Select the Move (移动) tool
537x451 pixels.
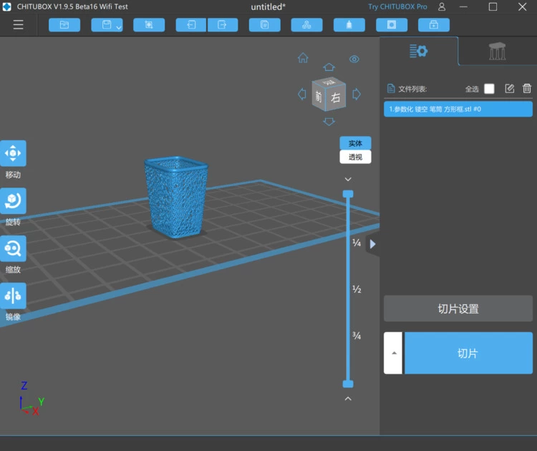pyautogui.click(x=13, y=153)
